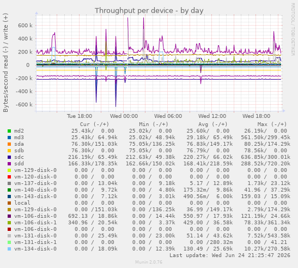Viewport: 298px width, 268px height.
Task: Click the 'Munin 2.0.76' footer text
Action: tap(149, 262)
